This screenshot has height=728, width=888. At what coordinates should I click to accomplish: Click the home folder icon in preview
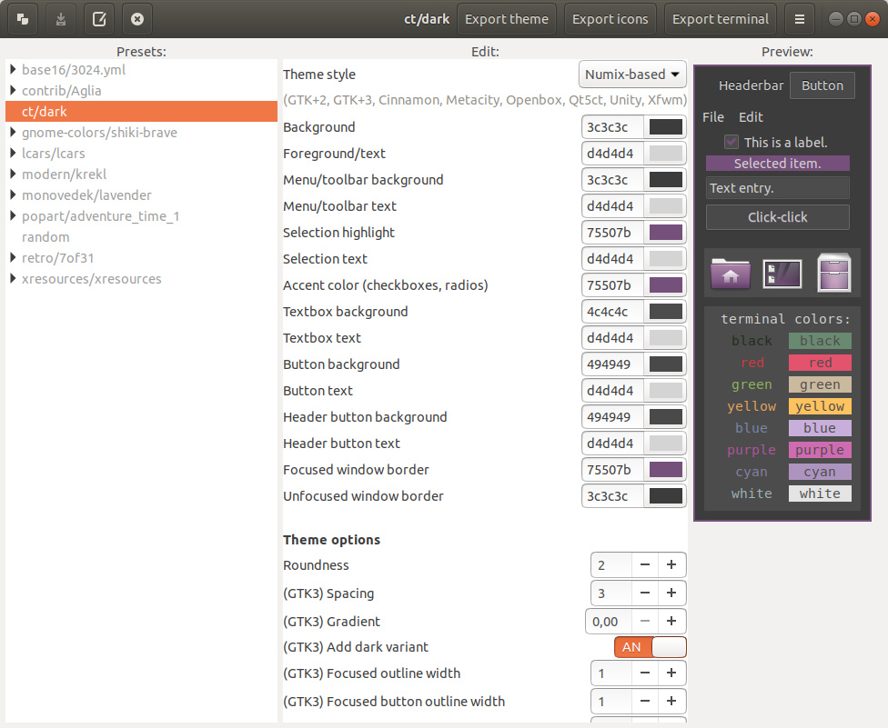pyautogui.click(x=731, y=273)
